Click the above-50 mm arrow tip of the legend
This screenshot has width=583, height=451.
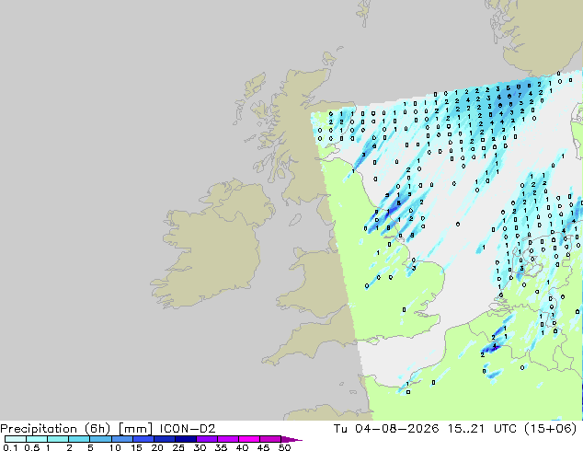click(291, 439)
